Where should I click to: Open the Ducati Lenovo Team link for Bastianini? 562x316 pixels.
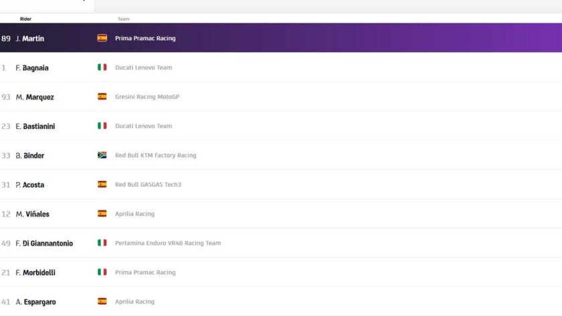(143, 126)
